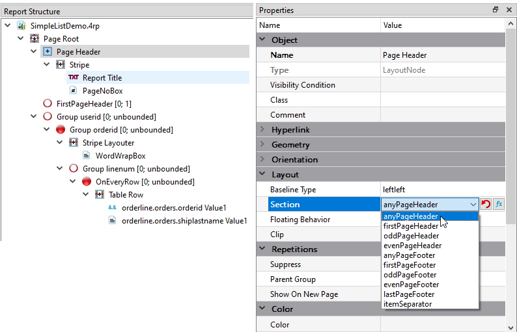Viewport: 517px width, 332px height.
Task: Choose anyPageHeader from the Section list
Action: (x=430, y=216)
